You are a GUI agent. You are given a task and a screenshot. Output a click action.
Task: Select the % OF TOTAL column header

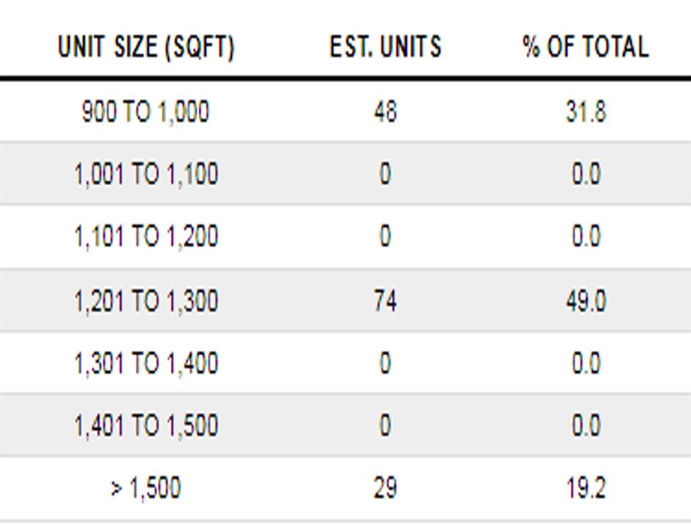(585, 48)
